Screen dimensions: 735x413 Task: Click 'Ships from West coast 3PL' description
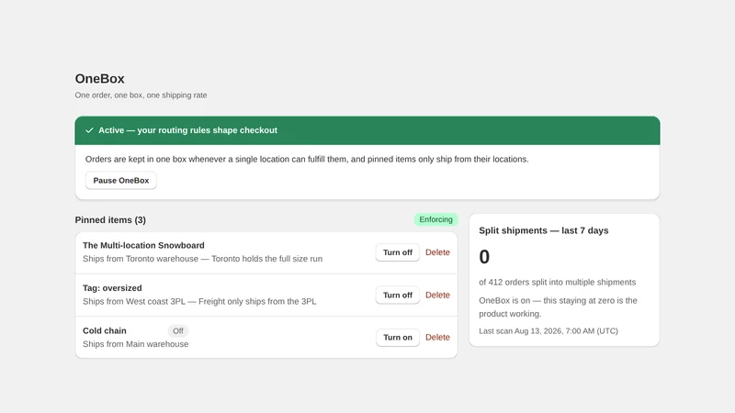tap(199, 302)
